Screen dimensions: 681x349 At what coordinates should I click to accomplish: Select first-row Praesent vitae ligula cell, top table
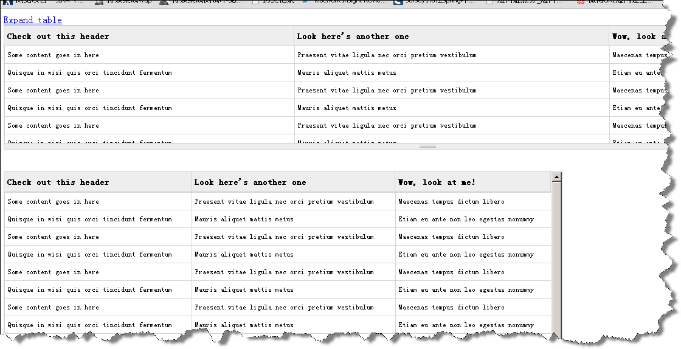click(x=452, y=55)
